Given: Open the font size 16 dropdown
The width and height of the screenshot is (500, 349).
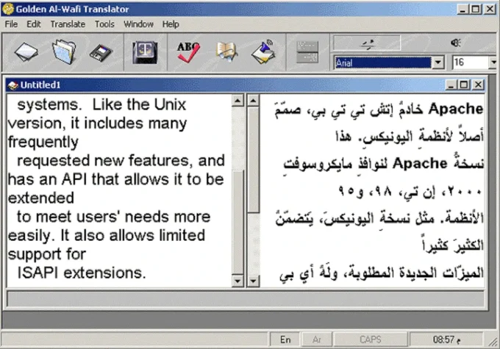Looking at the screenshot, I should click(493, 63).
